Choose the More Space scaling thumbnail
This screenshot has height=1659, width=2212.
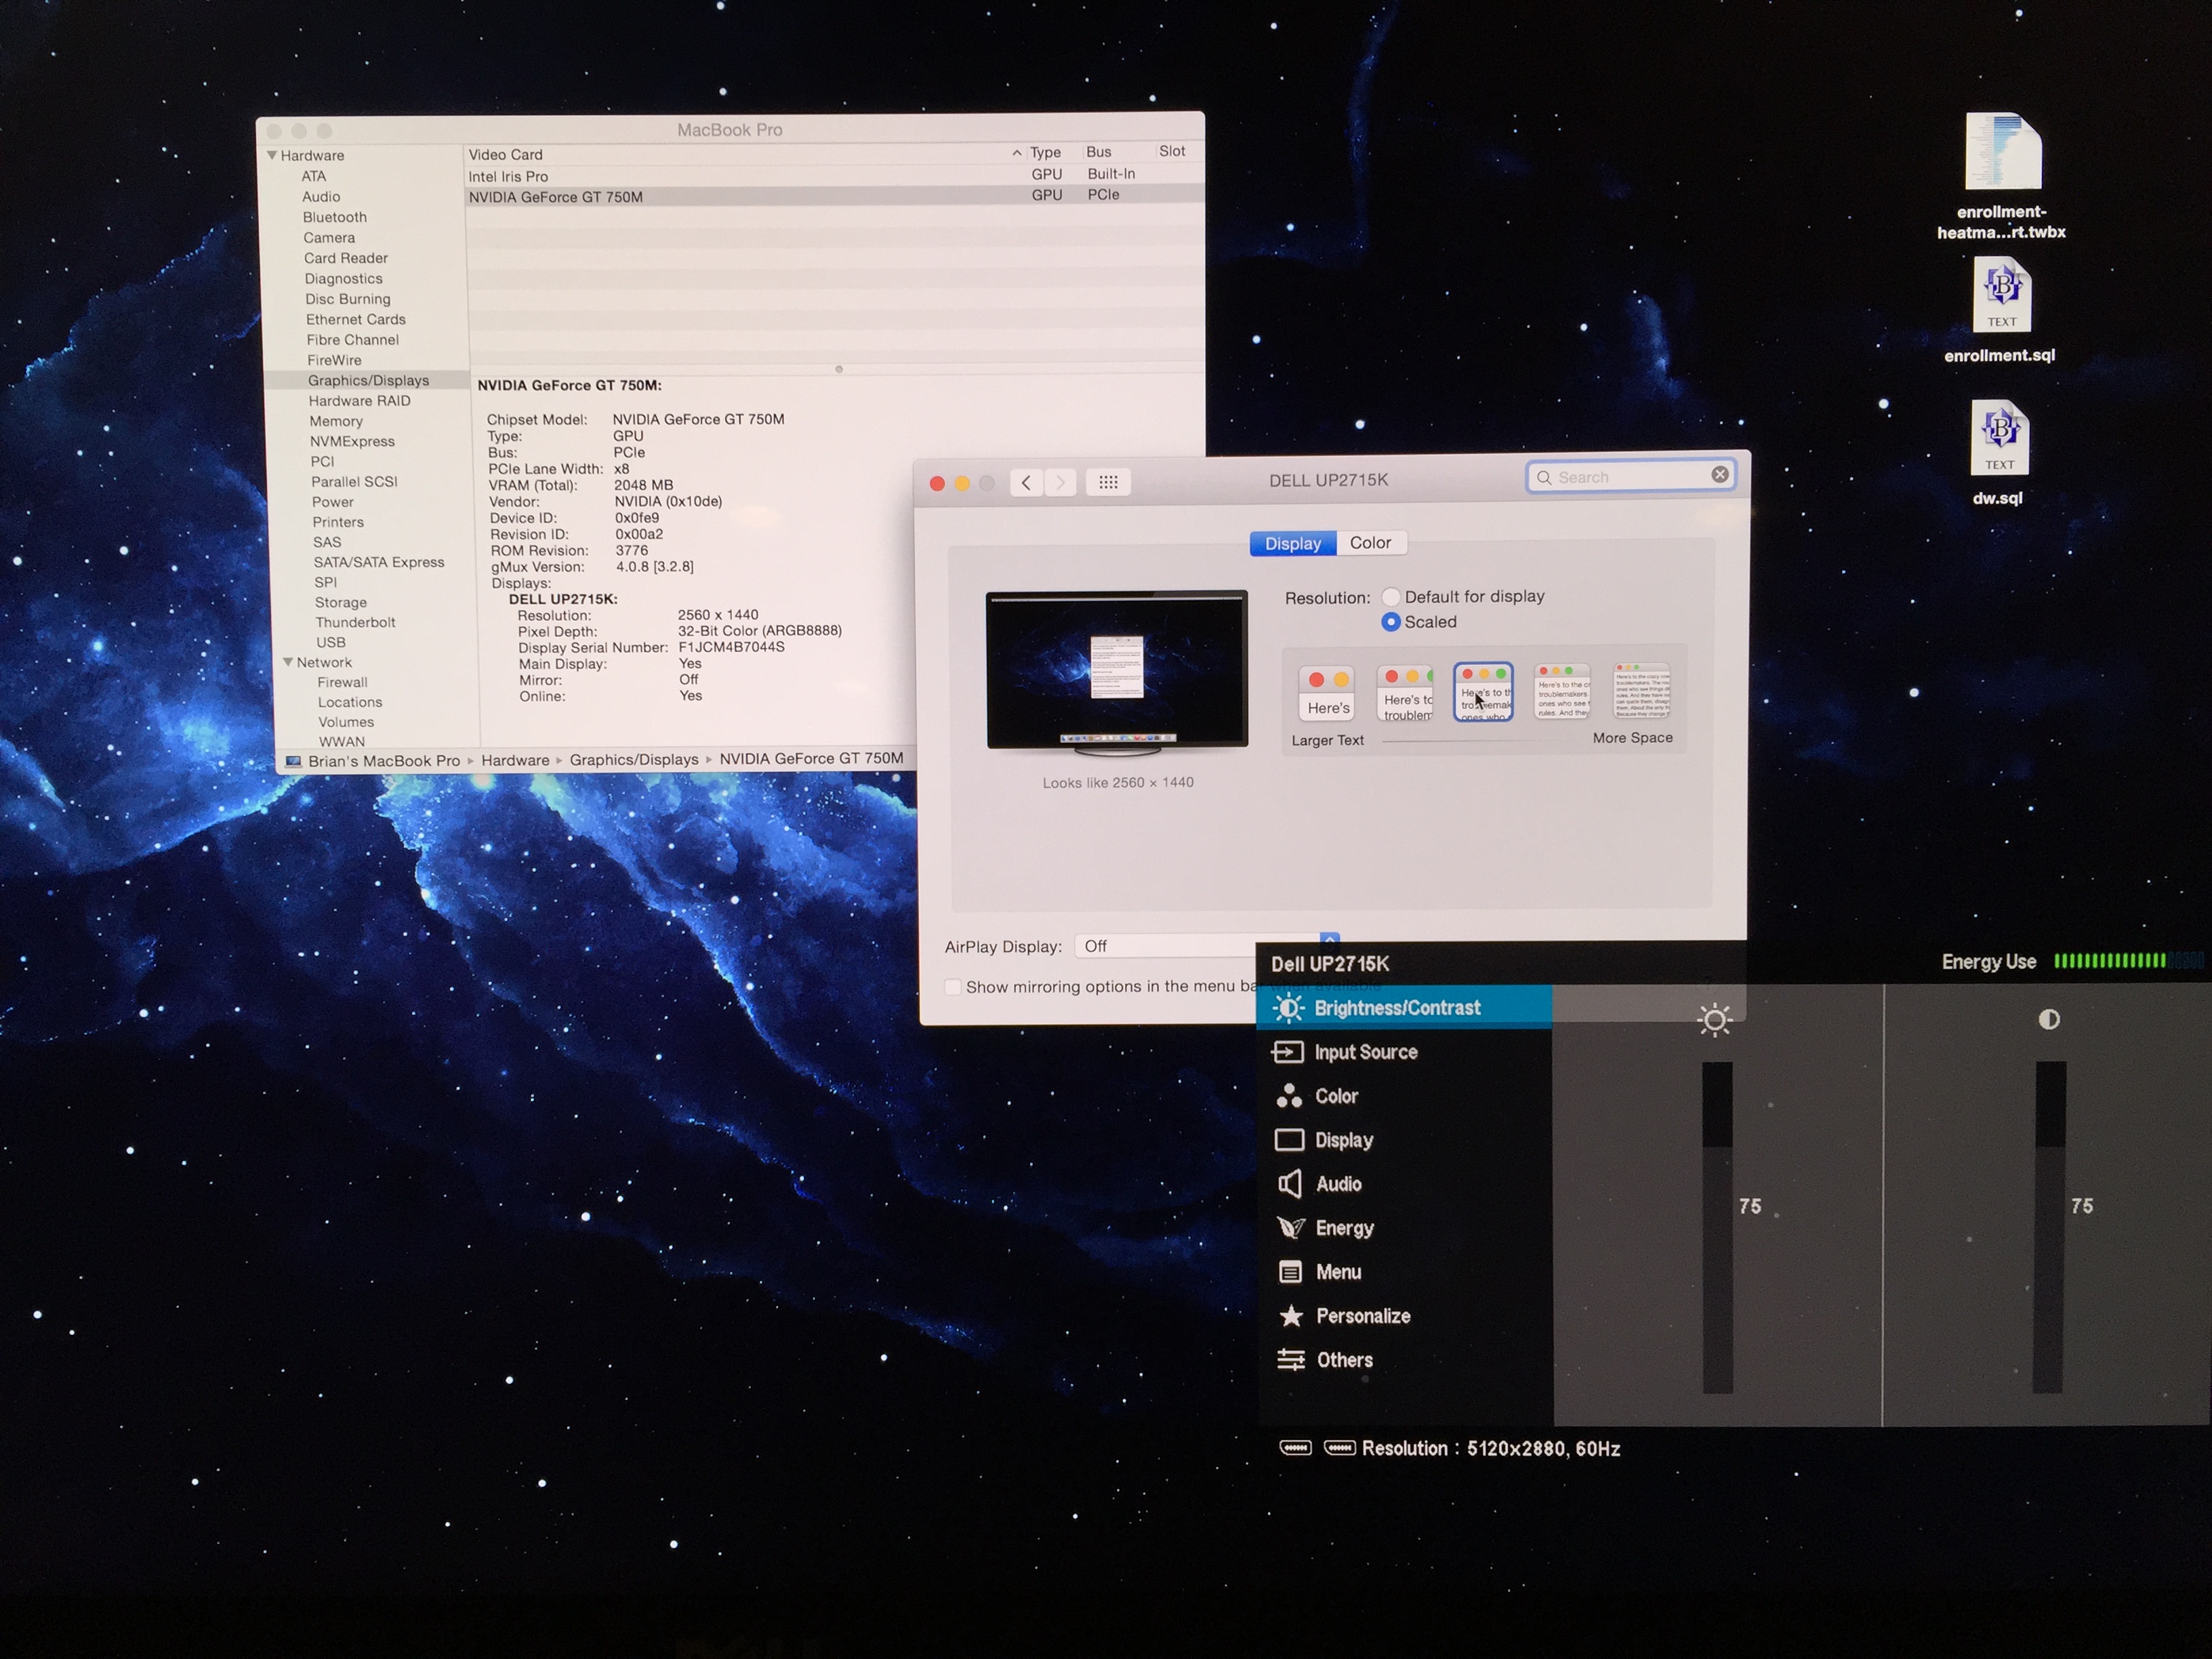tap(1641, 691)
